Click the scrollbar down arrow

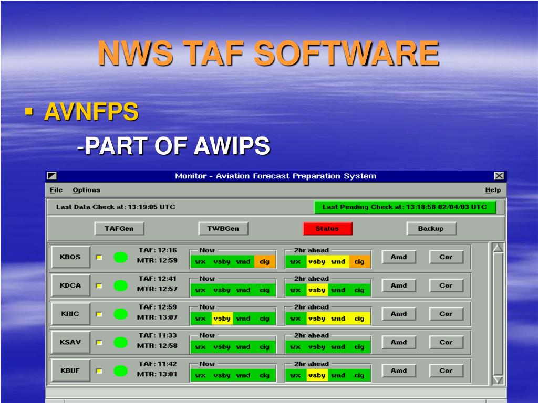[498, 380]
